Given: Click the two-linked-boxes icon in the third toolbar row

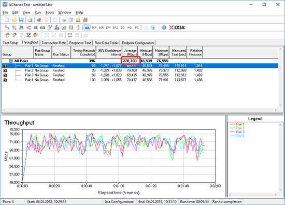Looking at the screenshot, I should [x=70, y=35].
